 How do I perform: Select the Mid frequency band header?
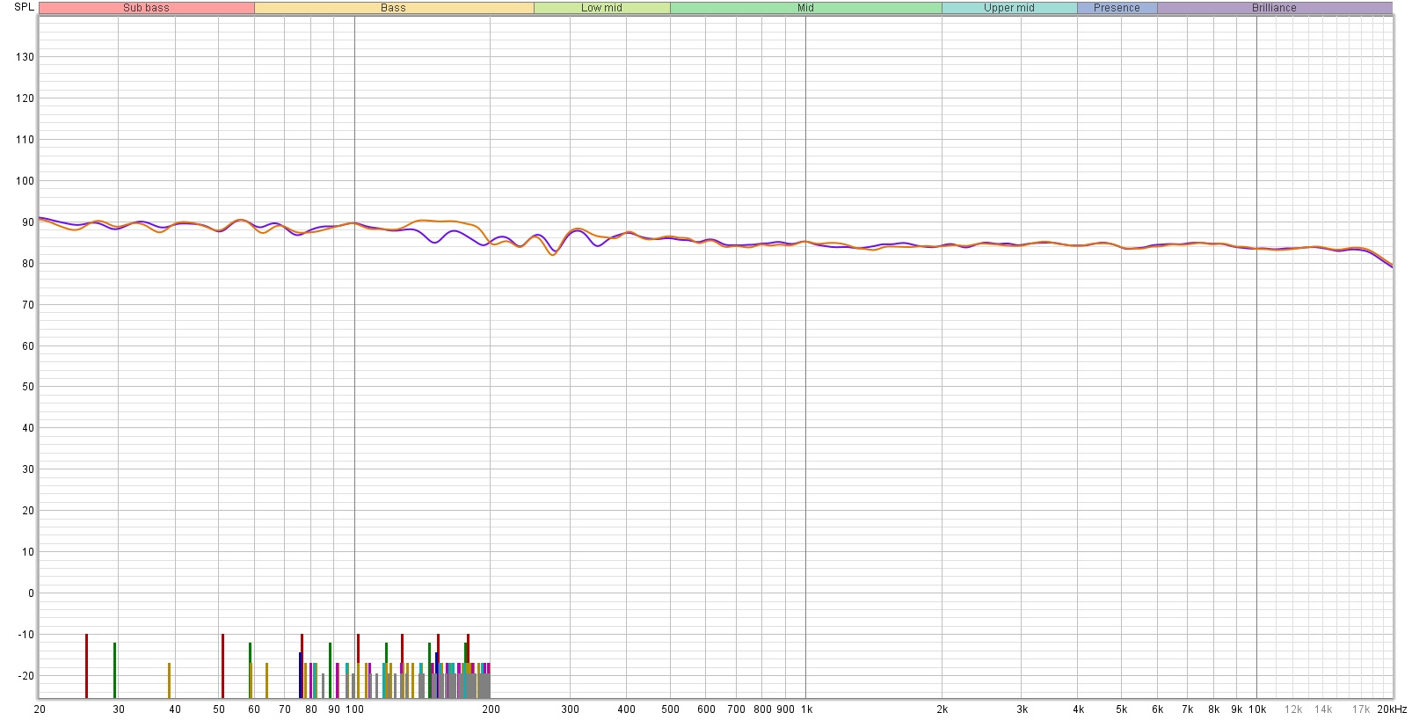point(805,8)
